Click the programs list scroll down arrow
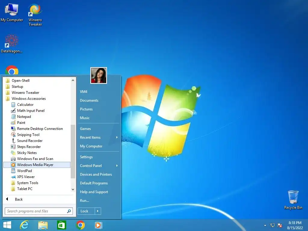308x231 pixels. click(73, 189)
